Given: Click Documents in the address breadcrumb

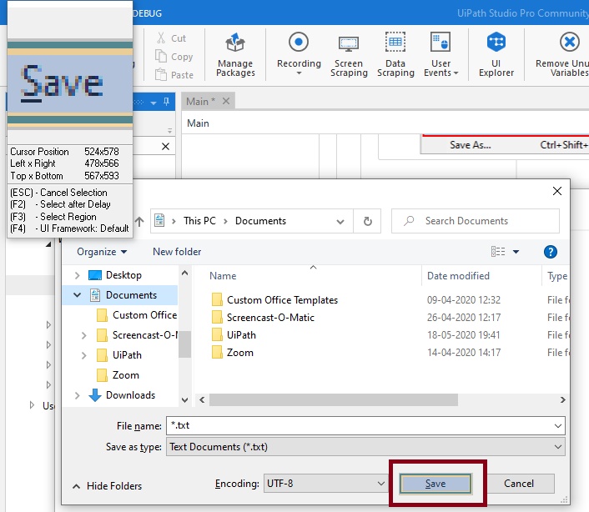Looking at the screenshot, I should [x=260, y=221].
